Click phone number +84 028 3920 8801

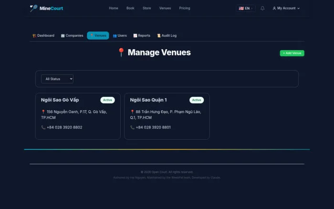pyautogui.click(x=153, y=127)
